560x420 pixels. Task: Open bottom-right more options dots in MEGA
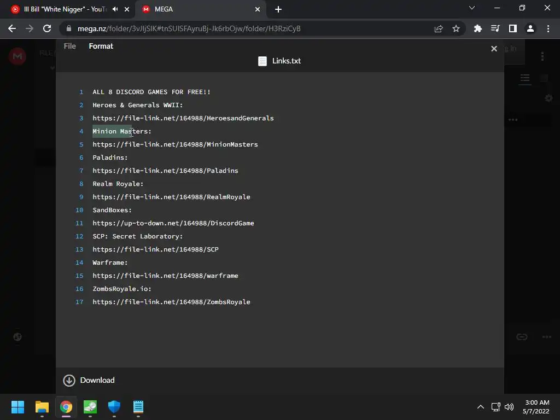tap(547, 337)
